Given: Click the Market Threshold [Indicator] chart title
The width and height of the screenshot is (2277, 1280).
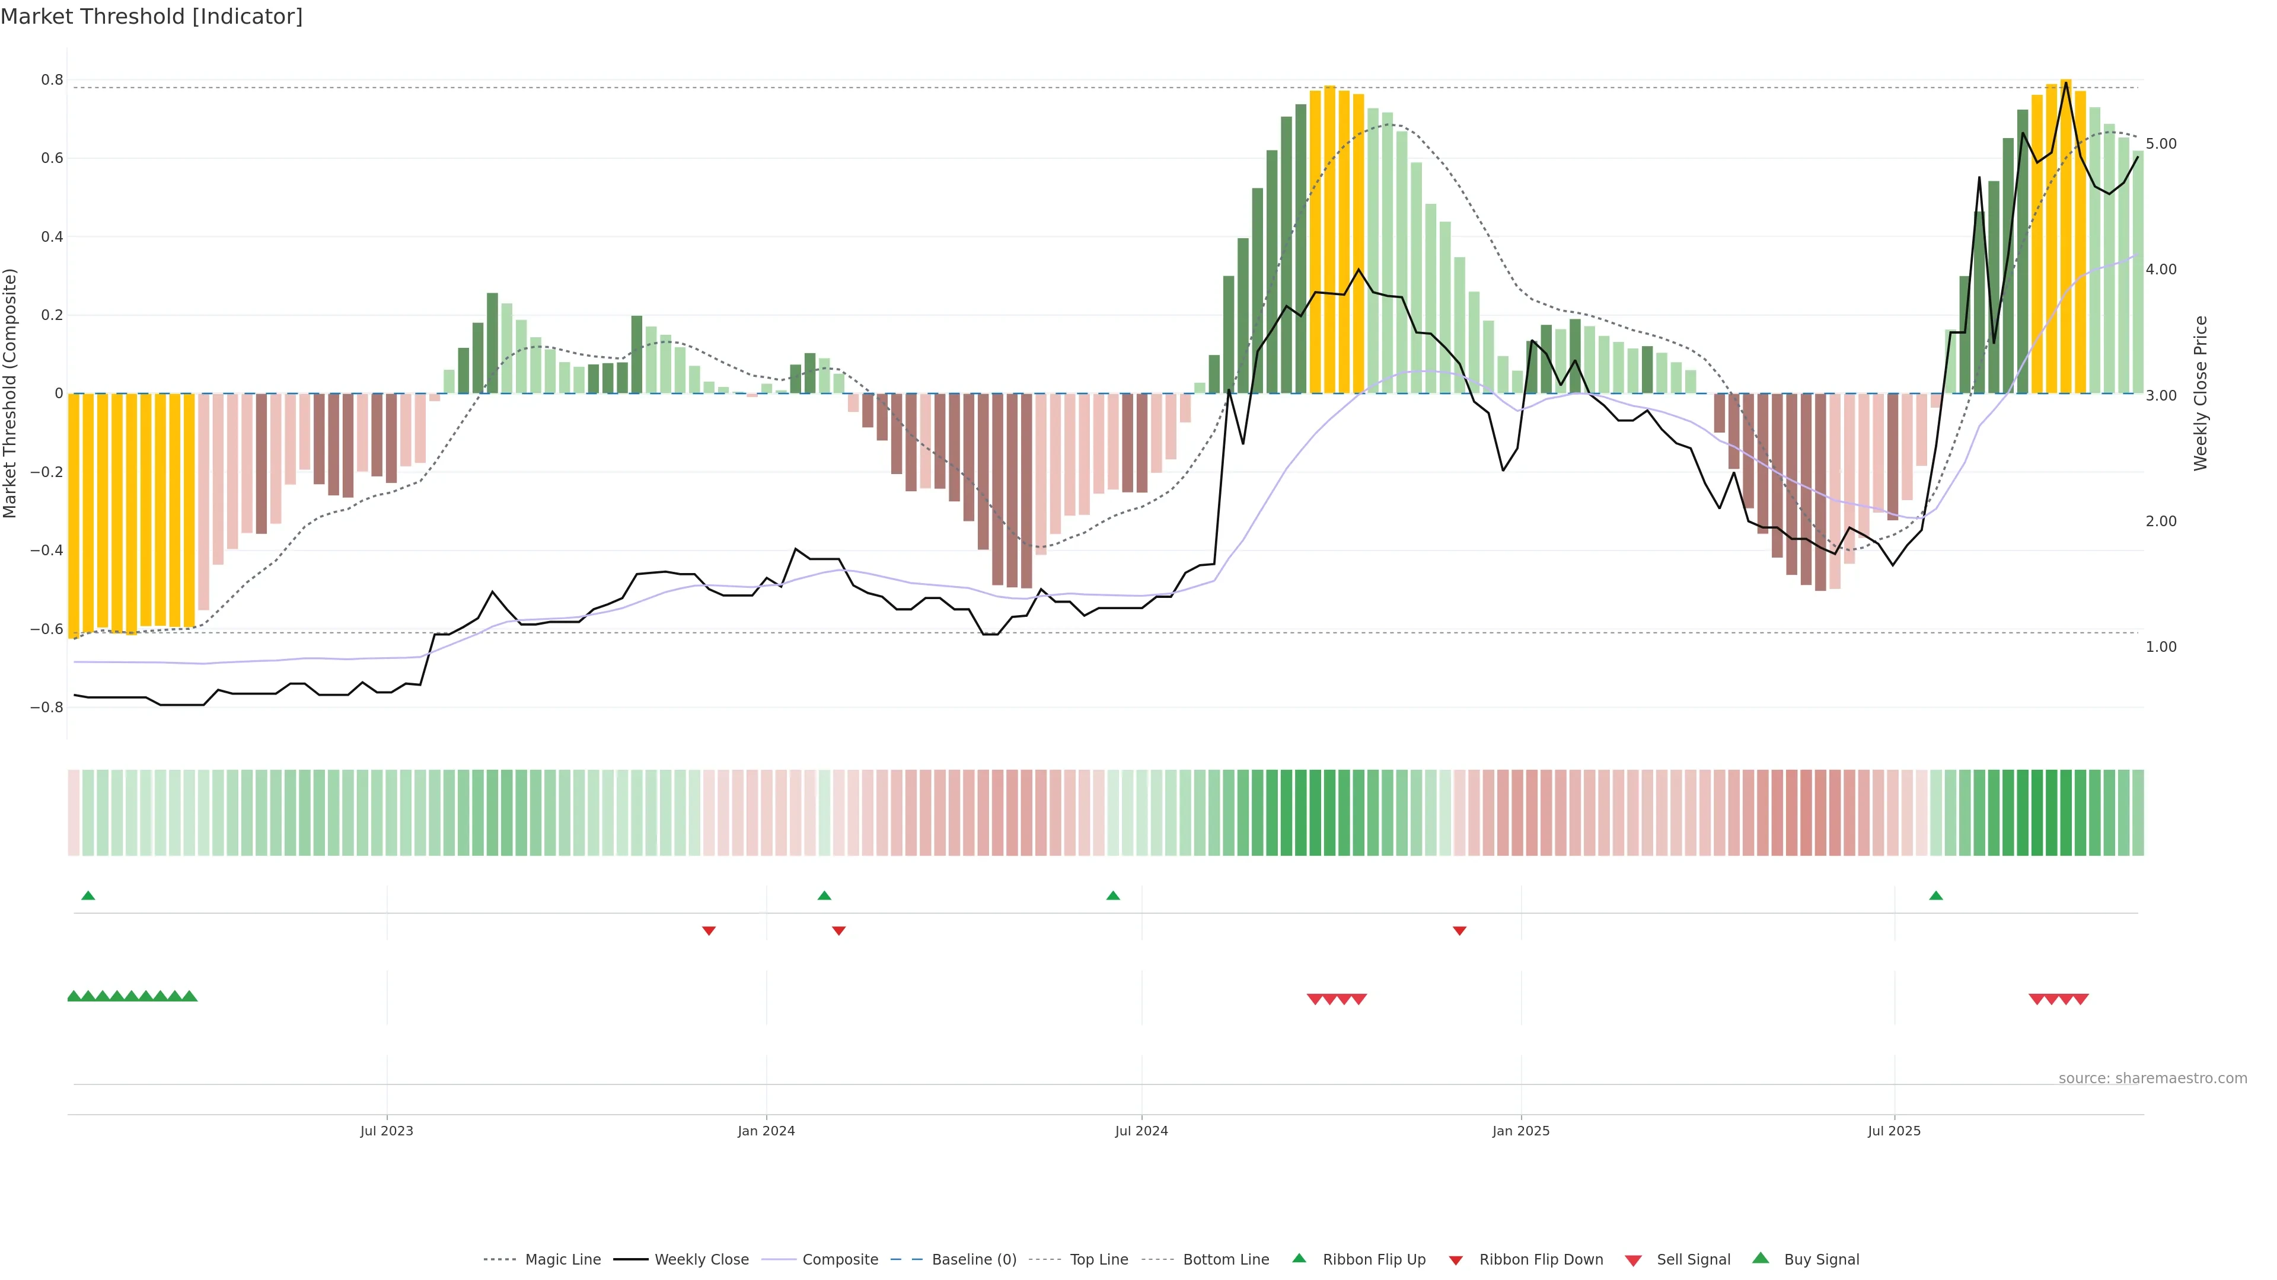Looking at the screenshot, I should click(151, 17).
